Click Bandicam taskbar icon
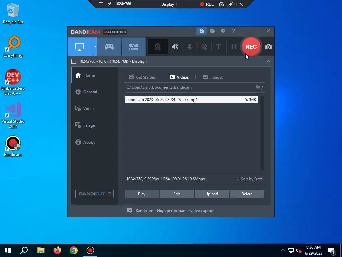 pos(90,250)
